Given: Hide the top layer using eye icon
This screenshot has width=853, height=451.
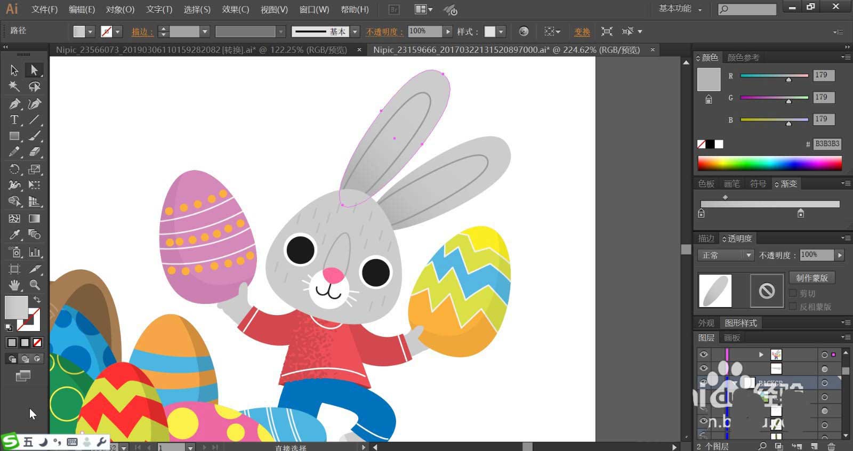Looking at the screenshot, I should click(x=704, y=355).
